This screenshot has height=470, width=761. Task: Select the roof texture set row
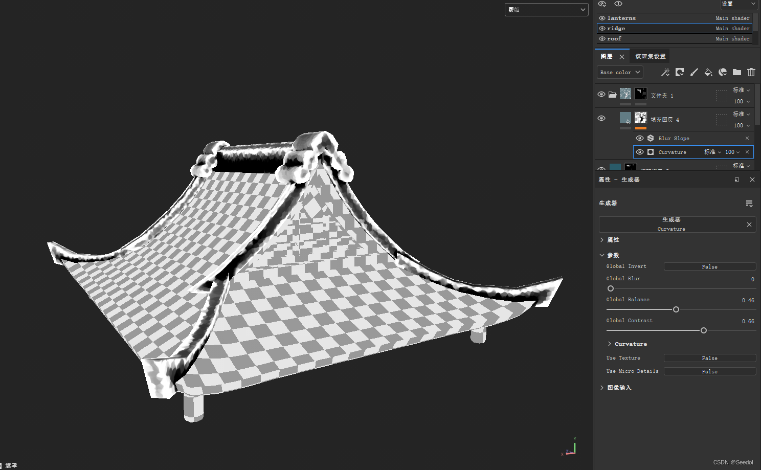[674, 39]
